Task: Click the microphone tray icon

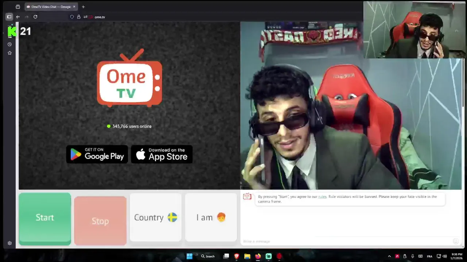Action: click(413, 256)
